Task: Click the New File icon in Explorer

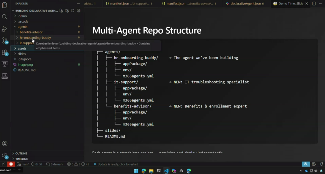Action: 61,10
